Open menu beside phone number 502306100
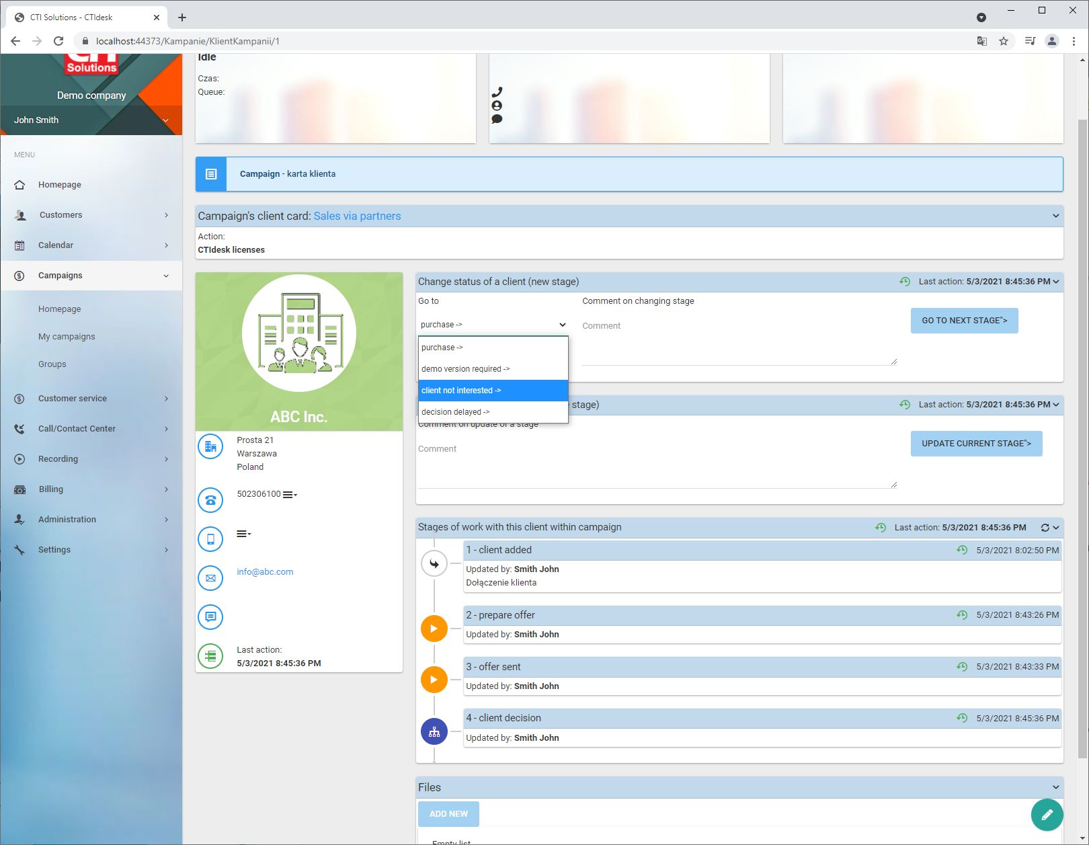 click(x=290, y=495)
